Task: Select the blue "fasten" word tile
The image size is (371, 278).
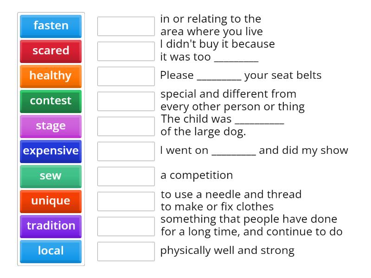Action: [51, 26]
